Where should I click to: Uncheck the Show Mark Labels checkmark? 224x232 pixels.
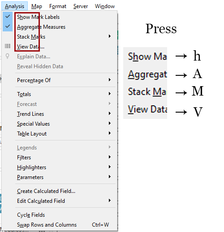click(x=8, y=16)
